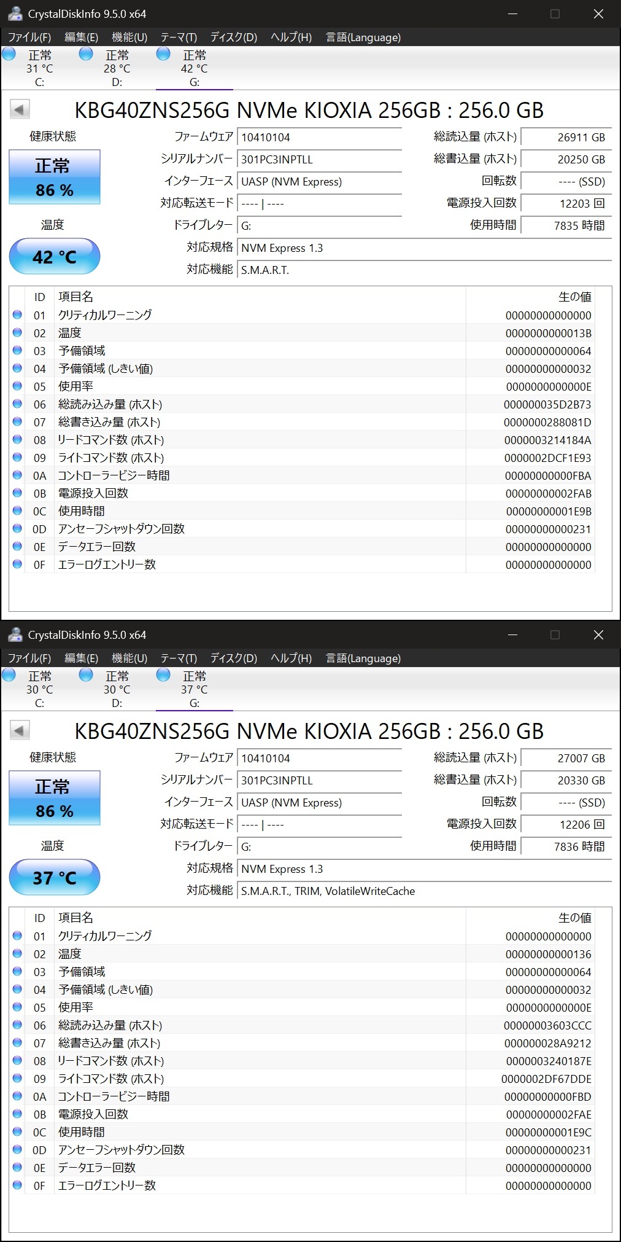Screen dimensions: 621x1242
Task: Click the status orb beside データエラー回数 in the lower list
Action: pos(17,1168)
